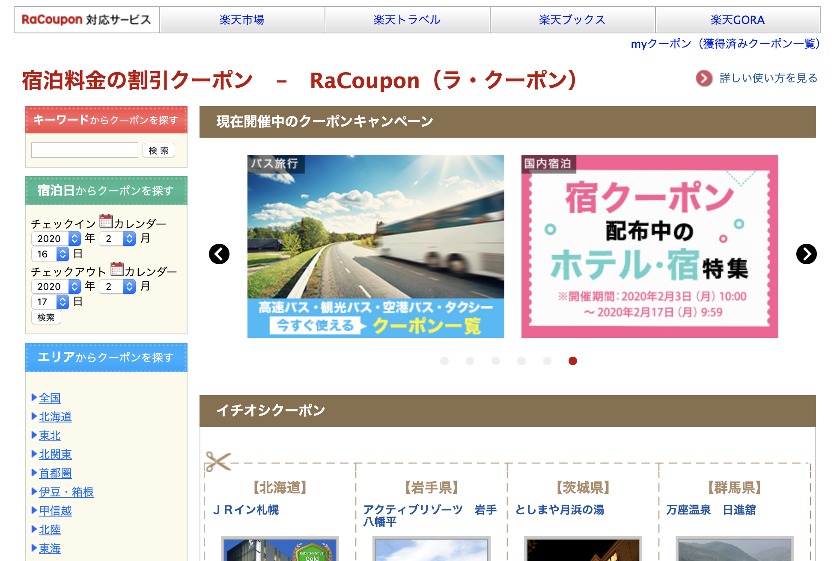Click the 万座温泉 日進舘 thumbnail

735,549
